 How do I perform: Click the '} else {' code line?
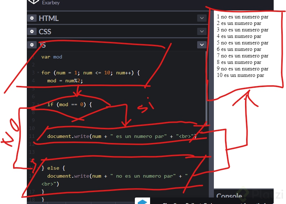53,168
